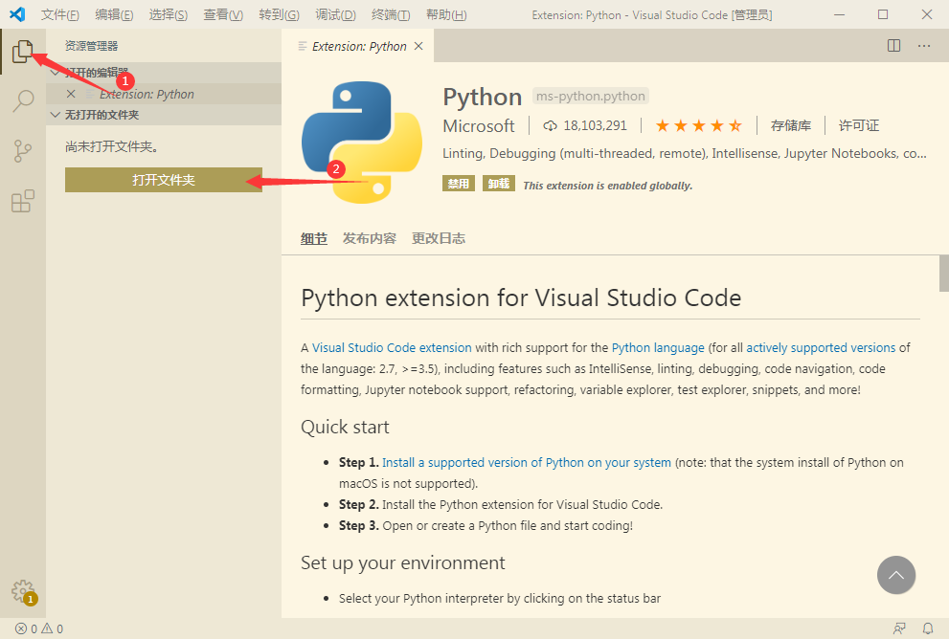
Task: Click the scroll-to-top round arrow button
Action: coord(896,575)
